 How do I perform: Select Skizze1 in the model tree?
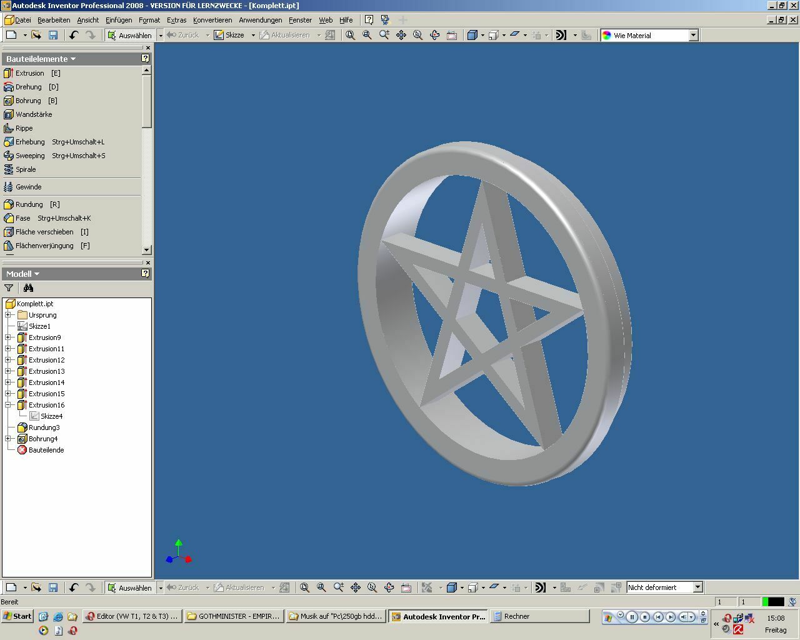pyautogui.click(x=39, y=326)
